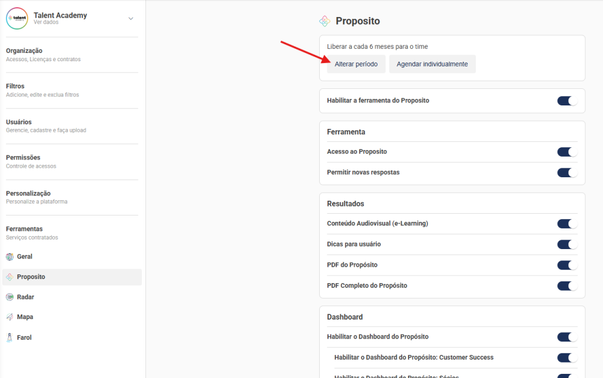This screenshot has height=378, width=603.
Task: Click Ver dados under Talent Academy
Action: pyautogui.click(x=46, y=22)
